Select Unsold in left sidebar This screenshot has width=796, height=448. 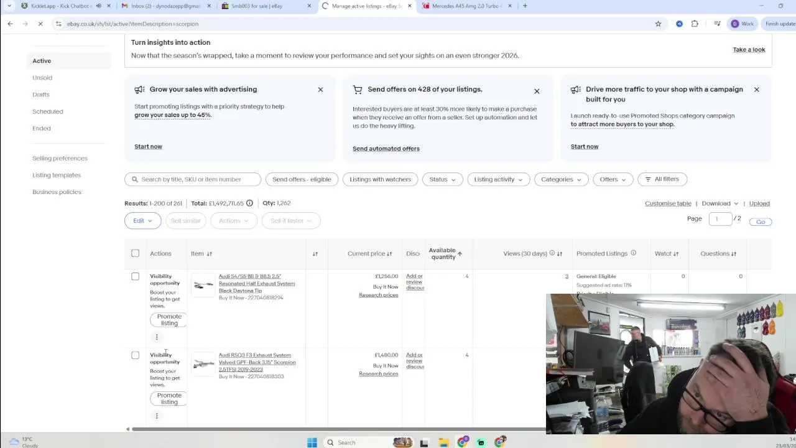pos(42,78)
